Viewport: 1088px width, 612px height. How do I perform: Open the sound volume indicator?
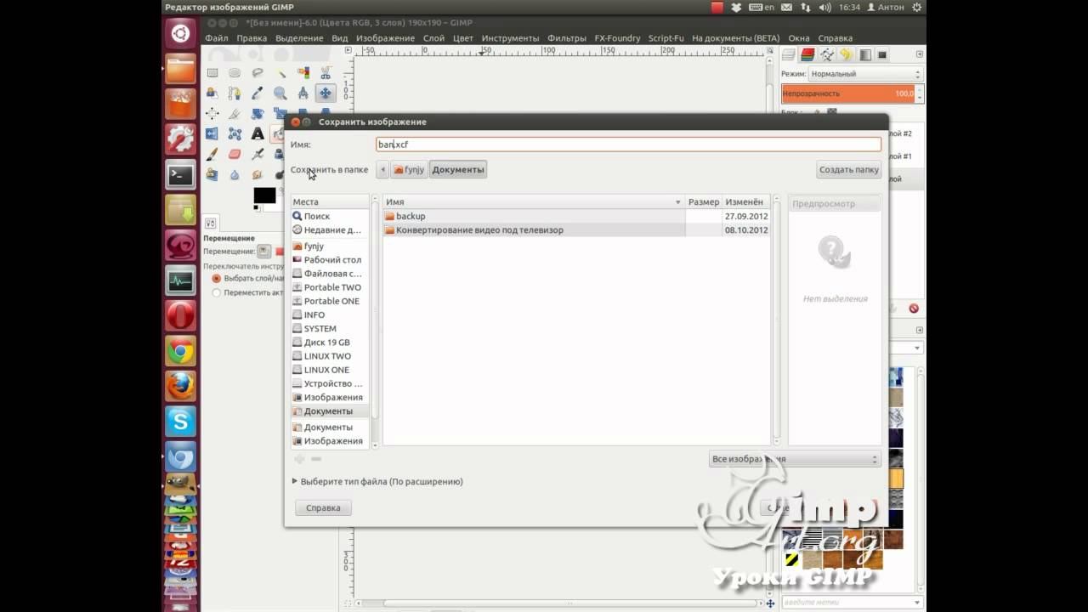[824, 7]
